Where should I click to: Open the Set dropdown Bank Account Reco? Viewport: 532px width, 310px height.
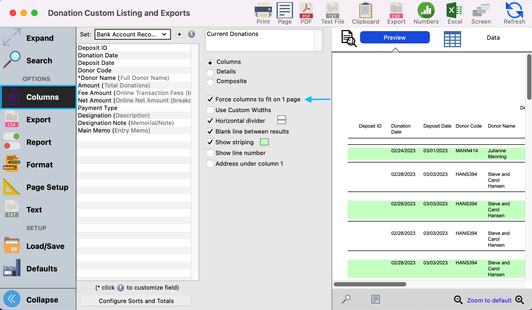[132, 34]
